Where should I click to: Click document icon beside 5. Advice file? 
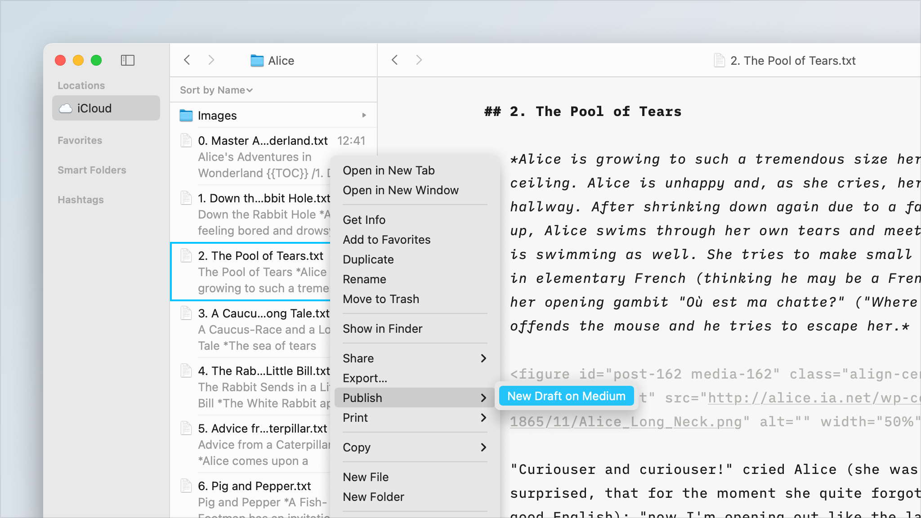click(186, 428)
